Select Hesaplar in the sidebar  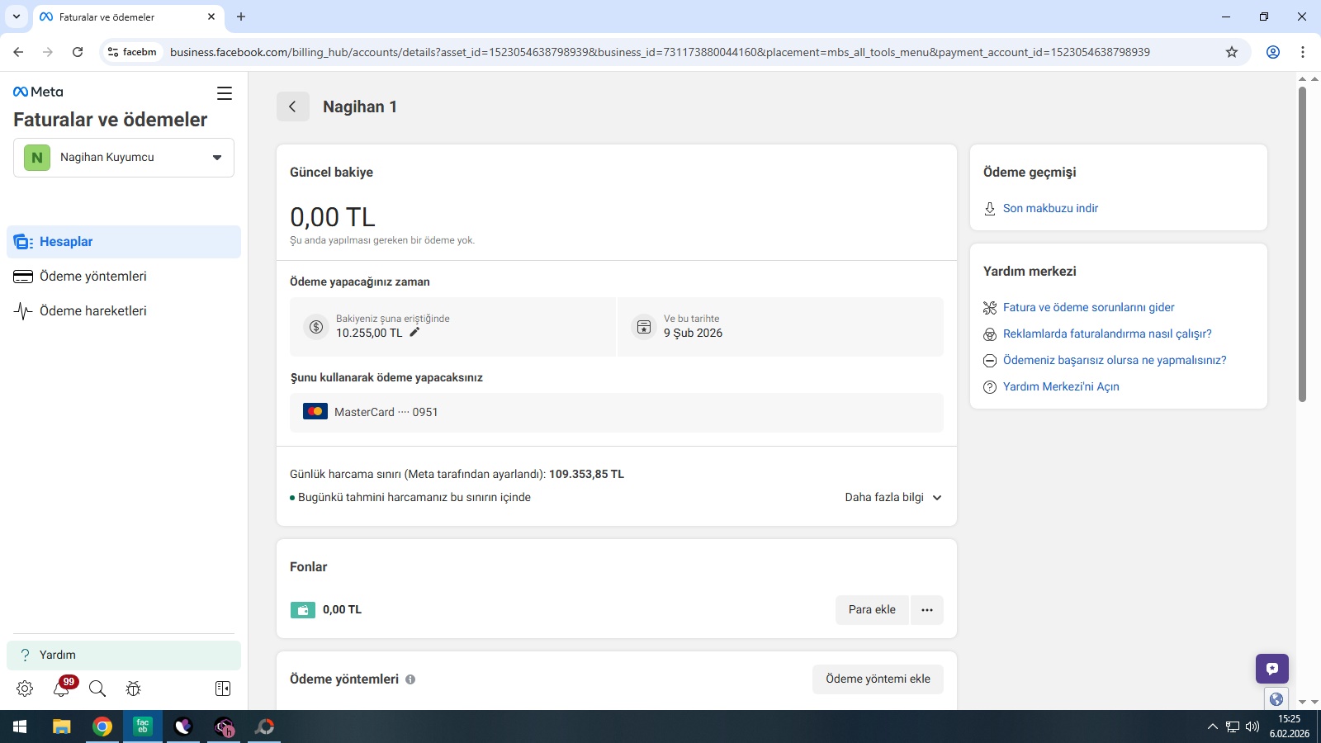pyautogui.click(x=124, y=242)
